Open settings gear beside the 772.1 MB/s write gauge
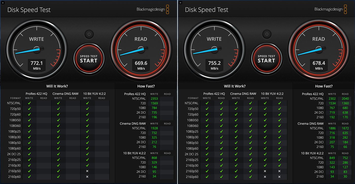 pos(89,34)
